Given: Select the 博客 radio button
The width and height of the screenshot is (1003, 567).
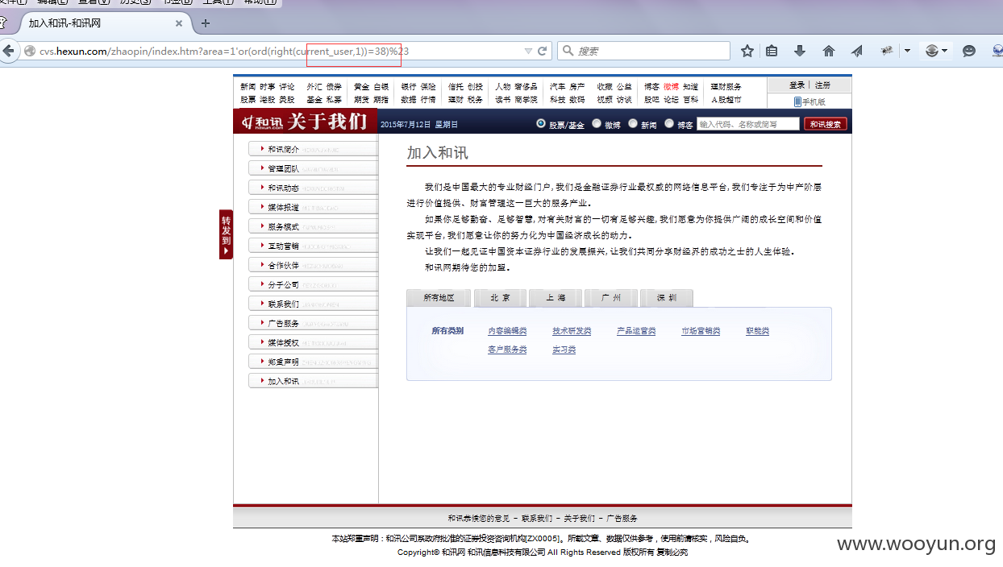Looking at the screenshot, I should [x=669, y=124].
